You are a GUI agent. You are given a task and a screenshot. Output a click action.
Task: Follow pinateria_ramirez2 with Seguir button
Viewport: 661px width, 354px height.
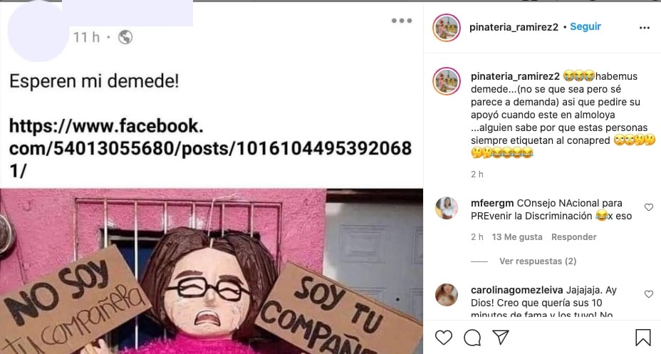[585, 26]
